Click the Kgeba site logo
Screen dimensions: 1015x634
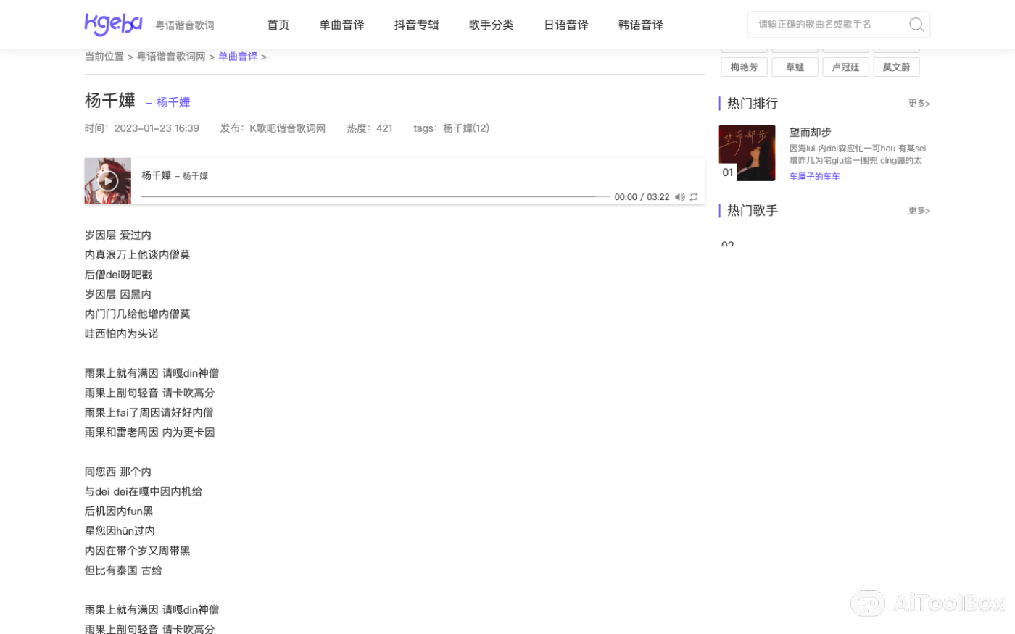114,25
